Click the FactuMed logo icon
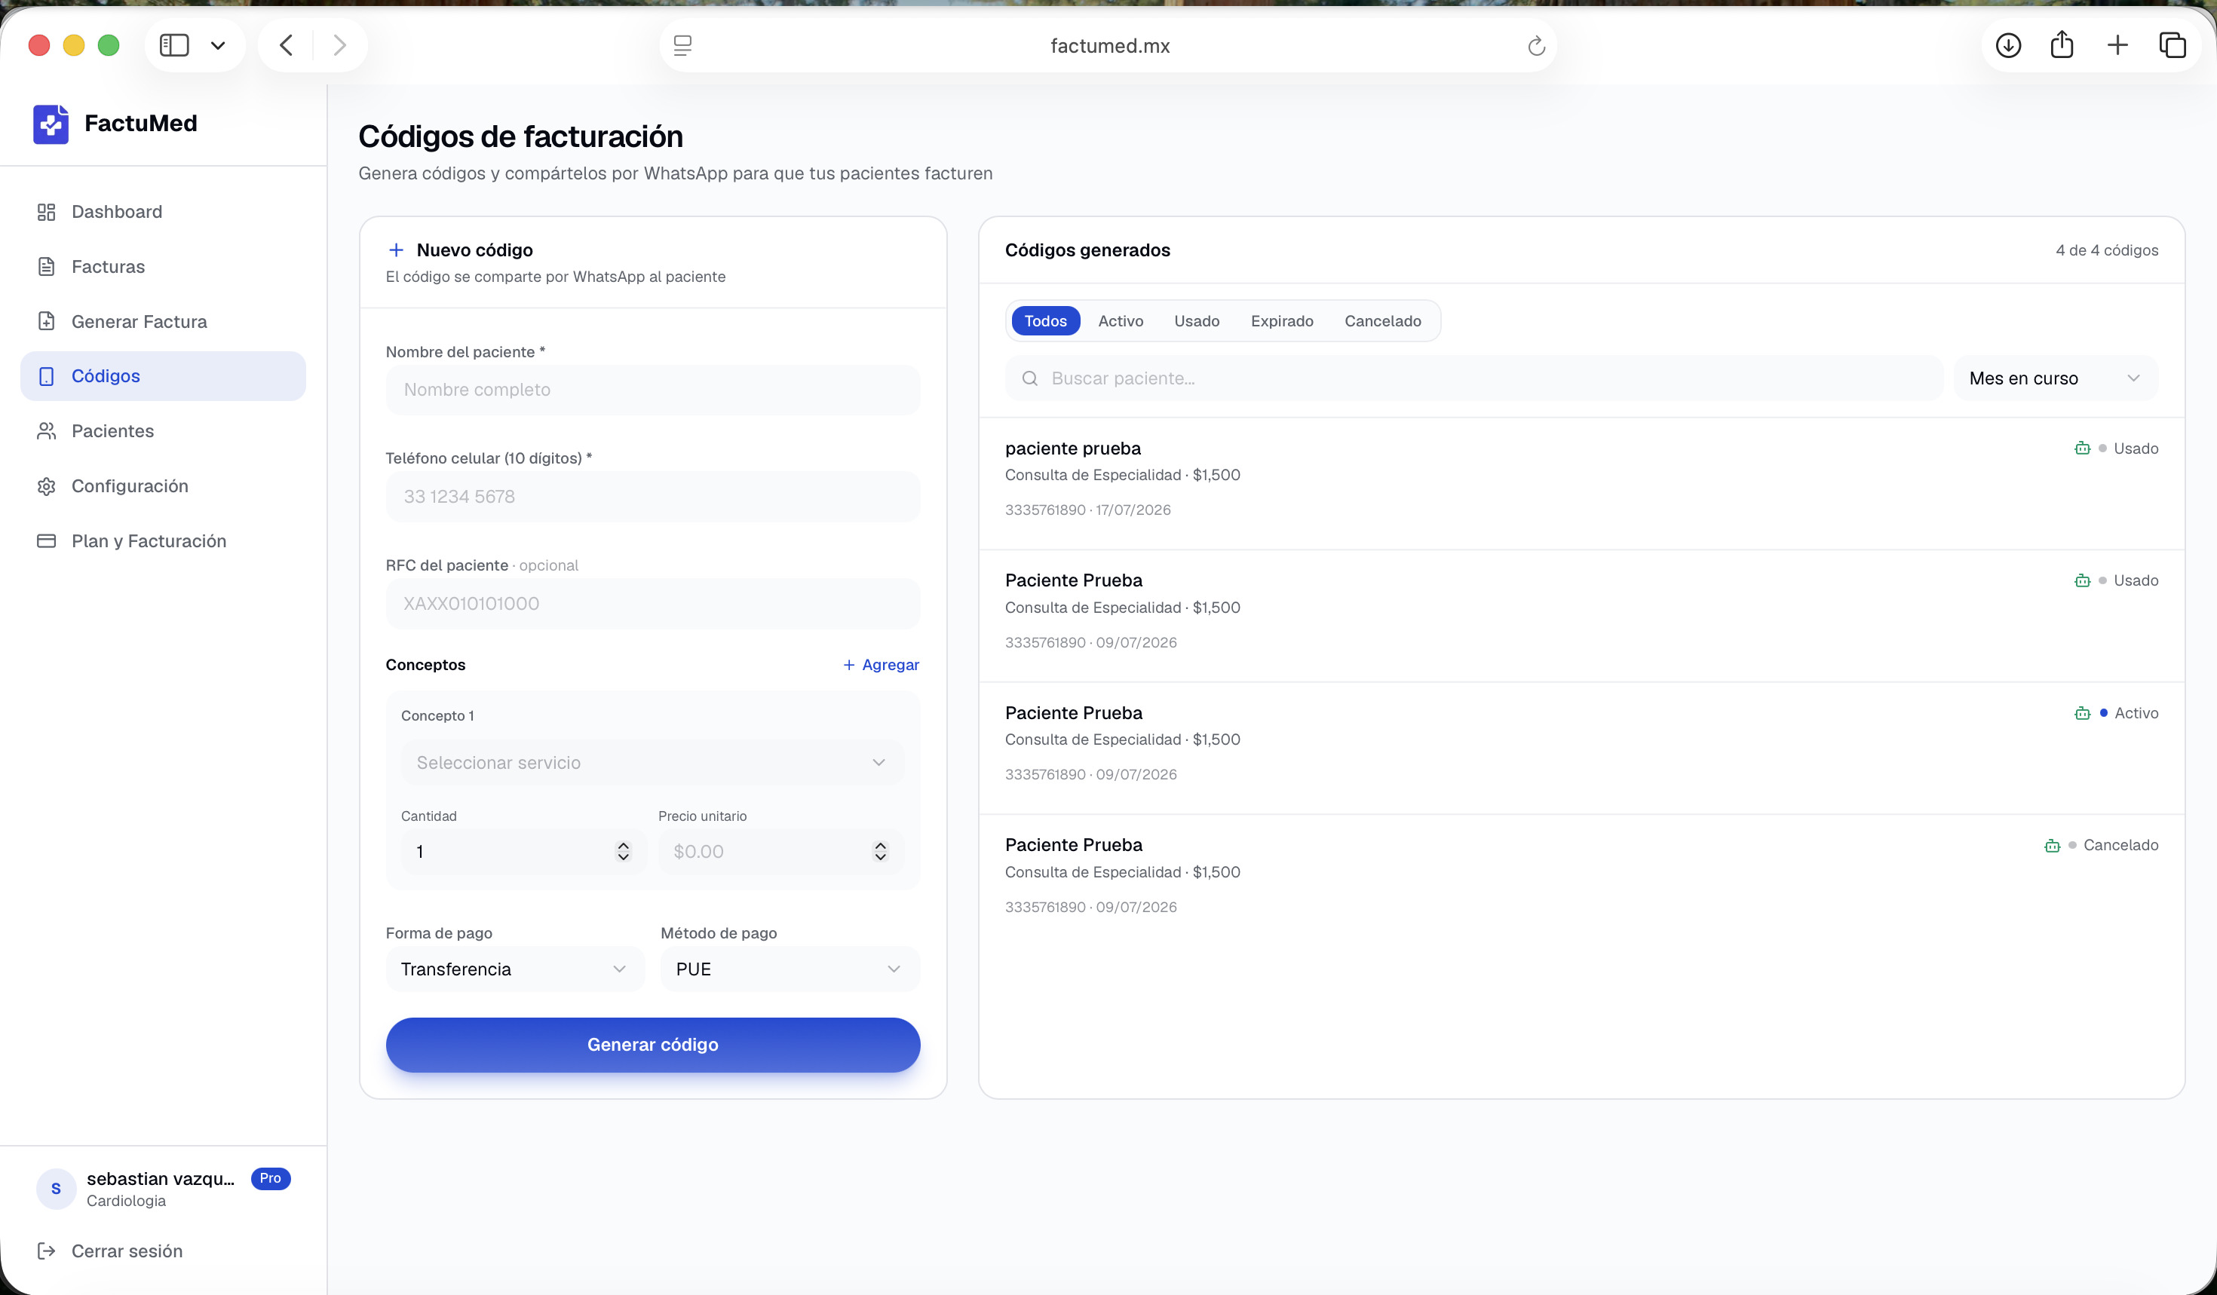The height and width of the screenshot is (1295, 2217). [x=51, y=123]
